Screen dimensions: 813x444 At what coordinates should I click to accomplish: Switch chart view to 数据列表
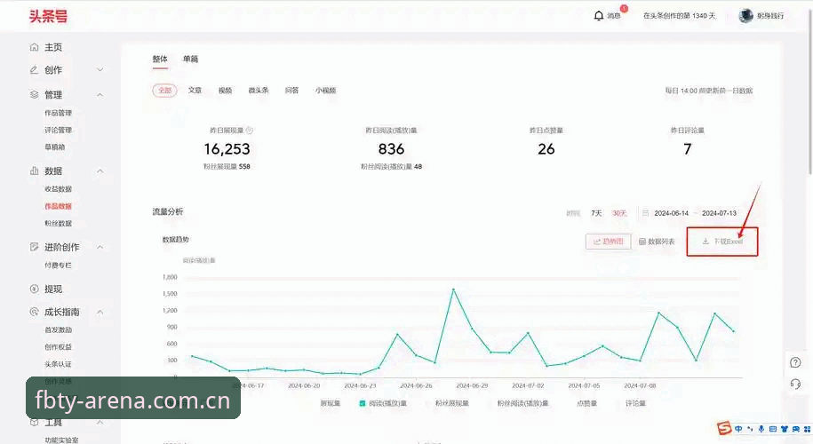pyautogui.click(x=657, y=242)
